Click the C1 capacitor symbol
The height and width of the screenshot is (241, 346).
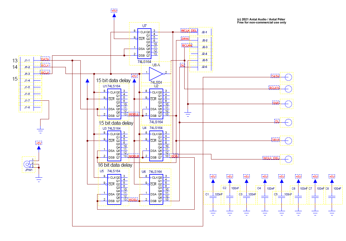[213, 197]
